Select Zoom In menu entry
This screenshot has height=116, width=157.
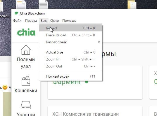tap(70, 59)
